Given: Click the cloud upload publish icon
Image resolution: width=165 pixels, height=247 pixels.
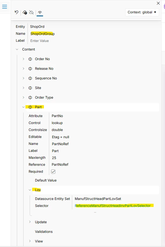Looking at the screenshot, I should pos(25,12).
